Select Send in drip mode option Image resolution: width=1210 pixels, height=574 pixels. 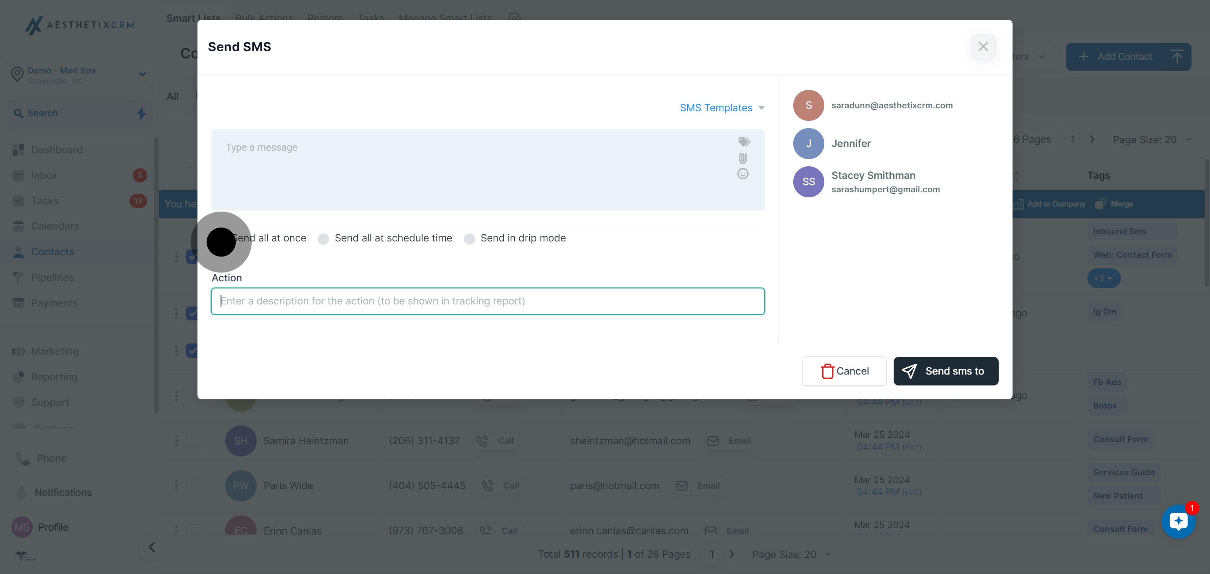[469, 239]
